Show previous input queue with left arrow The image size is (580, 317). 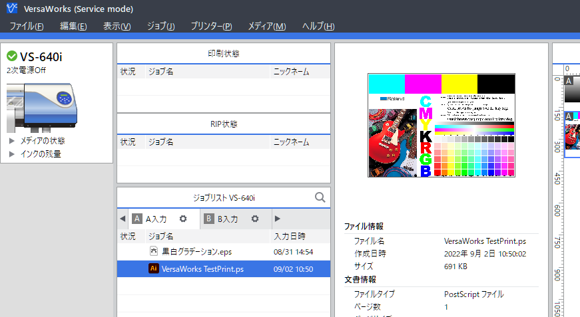point(123,219)
